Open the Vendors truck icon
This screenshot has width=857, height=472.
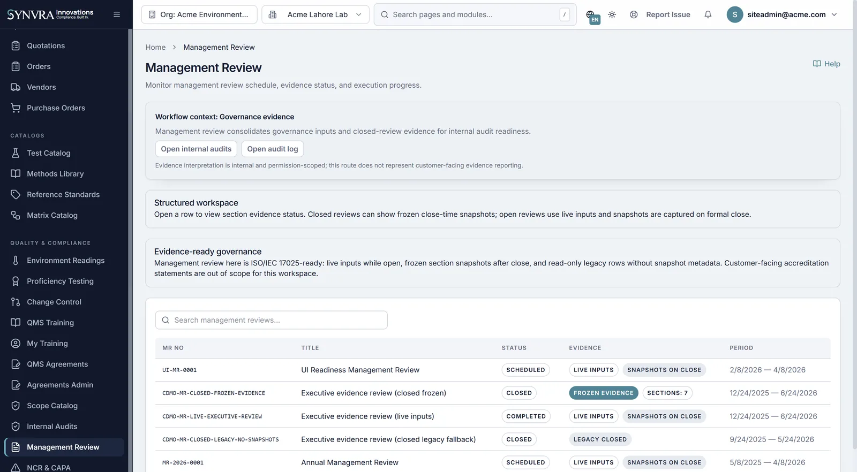[16, 87]
